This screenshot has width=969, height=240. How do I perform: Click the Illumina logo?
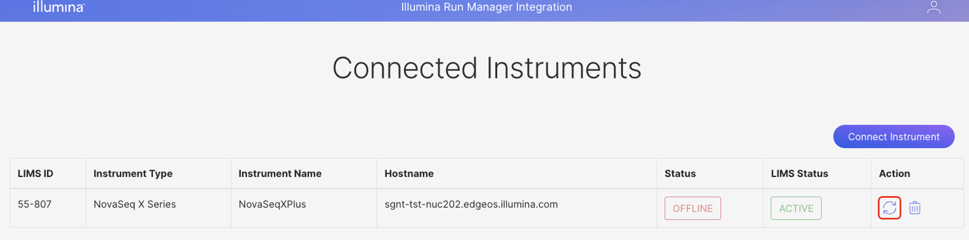pyautogui.click(x=59, y=7)
